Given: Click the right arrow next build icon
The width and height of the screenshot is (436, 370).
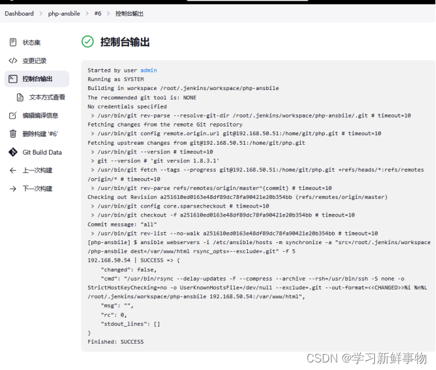Looking at the screenshot, I should click(x=13, y=189).
